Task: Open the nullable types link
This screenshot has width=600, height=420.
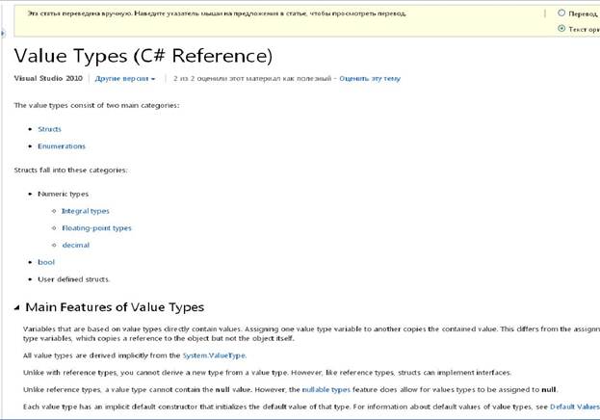Action: pyautogui.click(x=326, y=390)
